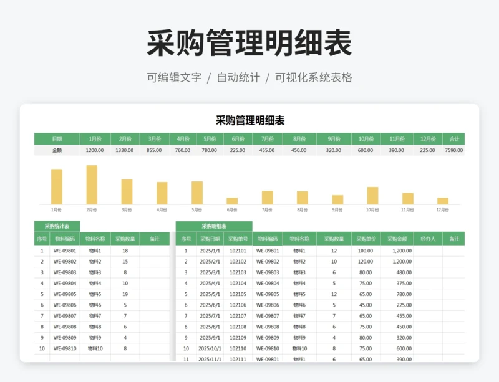499x382 pixels.
Task: Select the 1200.00 amount under 1月份
Action: (x=95, y=150)
